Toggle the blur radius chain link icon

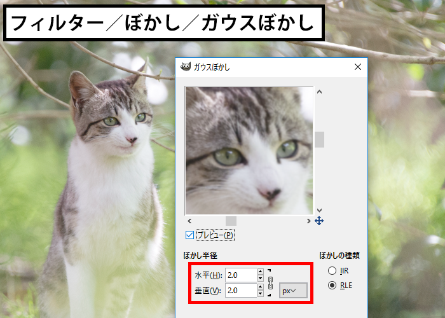tap(270, 282)
